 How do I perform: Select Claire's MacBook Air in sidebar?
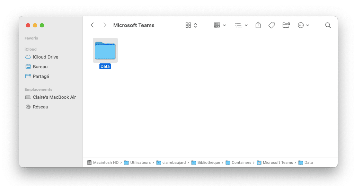tap(51, 97)
